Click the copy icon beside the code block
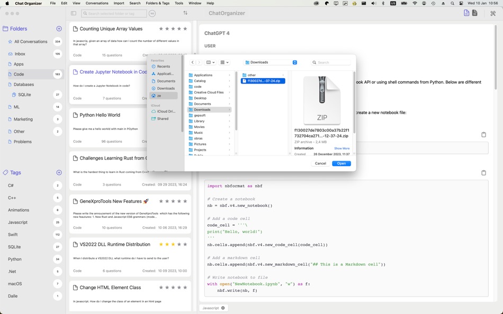The width and height of the screenshot is (503, 314). click(483, 173)
